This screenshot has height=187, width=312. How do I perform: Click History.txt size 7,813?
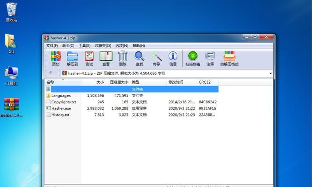tap(99, 115)
